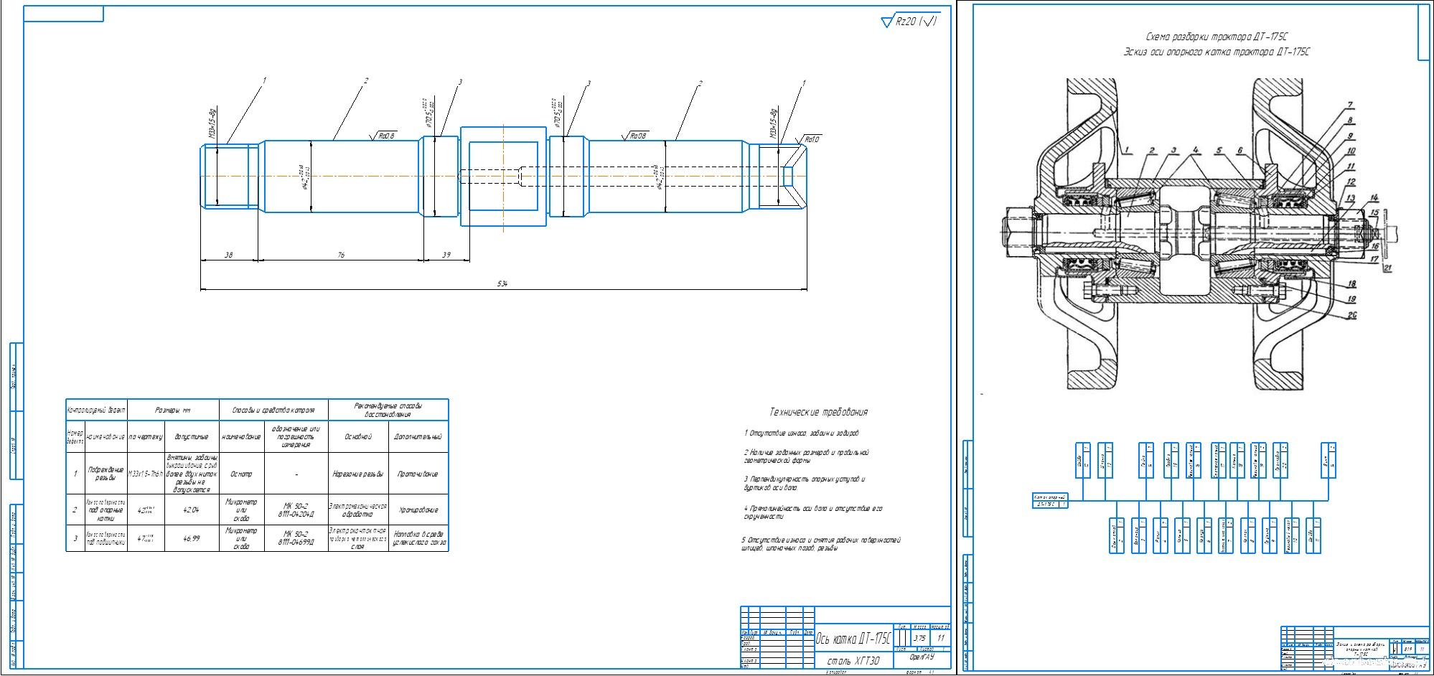Screen dimensions: 1434x676
Task: Click the Ra0.8 roughness mark on left shaft
Action: pos(385,136)
